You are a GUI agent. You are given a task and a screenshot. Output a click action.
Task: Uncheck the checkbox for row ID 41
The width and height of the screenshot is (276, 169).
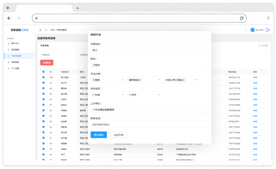[44, 83]
